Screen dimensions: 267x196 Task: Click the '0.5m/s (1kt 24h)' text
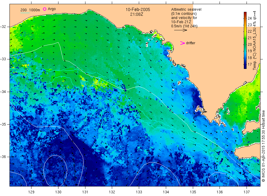184,26
